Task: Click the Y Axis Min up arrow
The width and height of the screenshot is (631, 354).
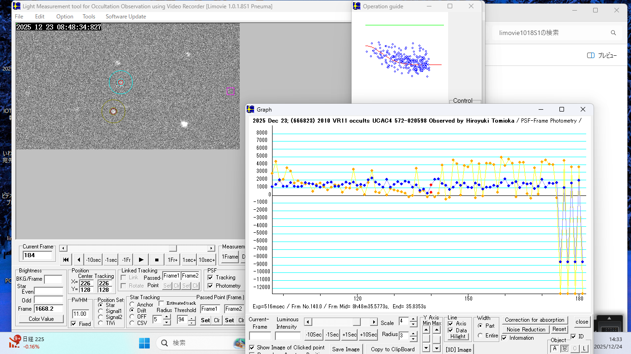Action: tap(425, 329)
